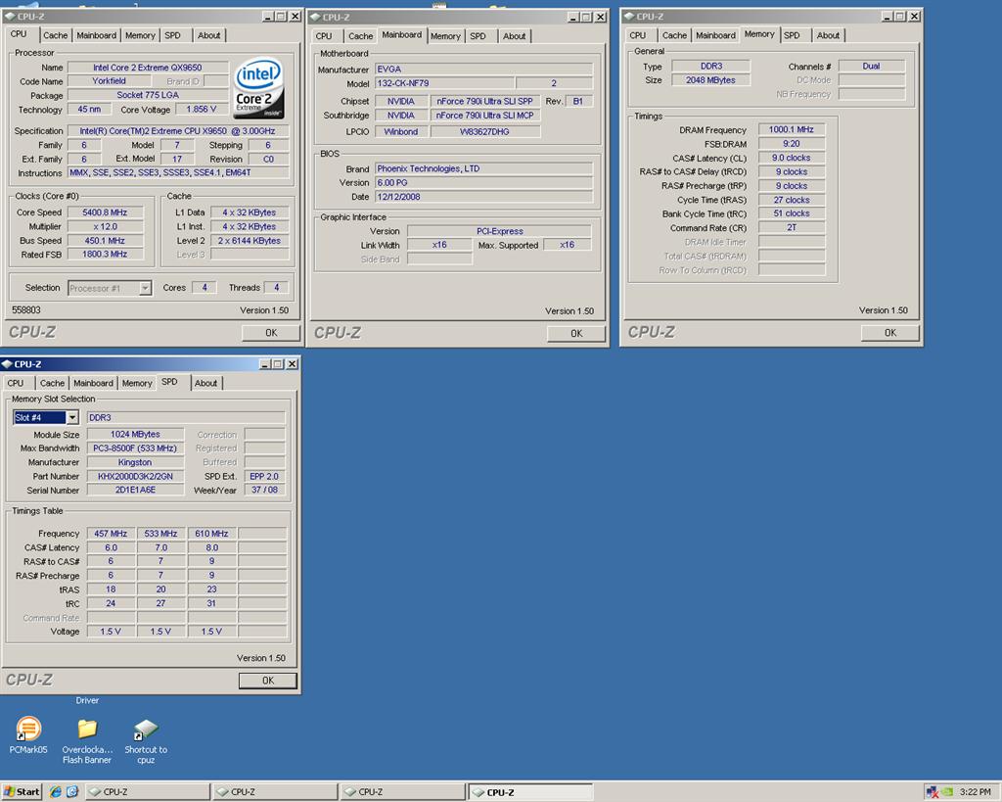Open Cache tab in the SPD window
Screen dimensions: 1002x802
tap(53, 383)
